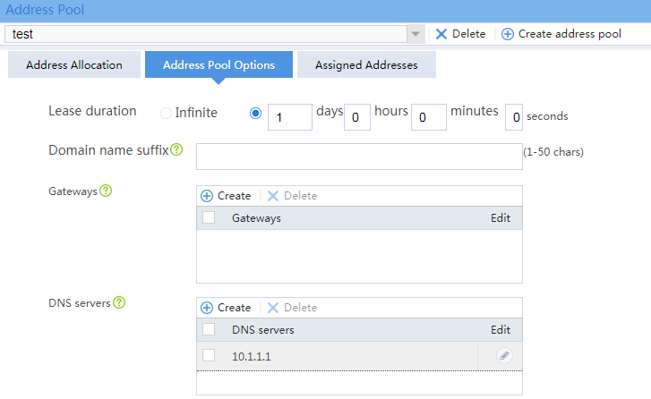The image size is (651, 399).
Task: Tick the checkbox for DNS server 10.1.1.1
Action: tap(209, 355)
